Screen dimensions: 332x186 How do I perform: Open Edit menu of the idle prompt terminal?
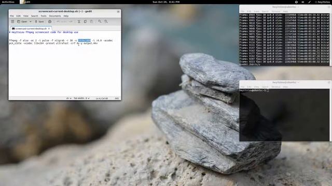pos(249,87)
